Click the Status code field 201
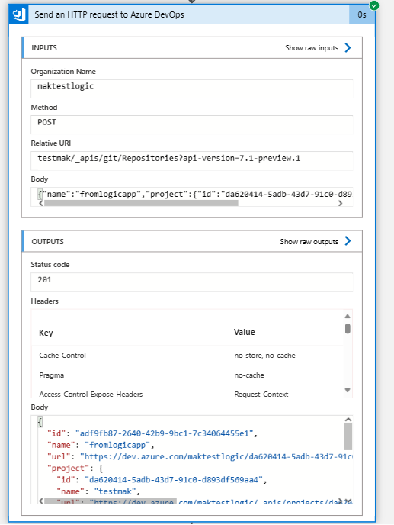The image size is (394, 525). tap(191, 282)
